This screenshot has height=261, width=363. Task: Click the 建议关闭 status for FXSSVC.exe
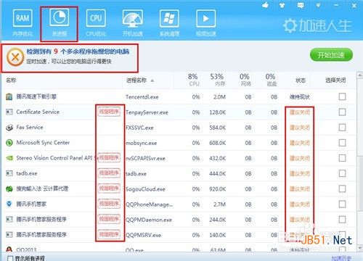point(300,128)
